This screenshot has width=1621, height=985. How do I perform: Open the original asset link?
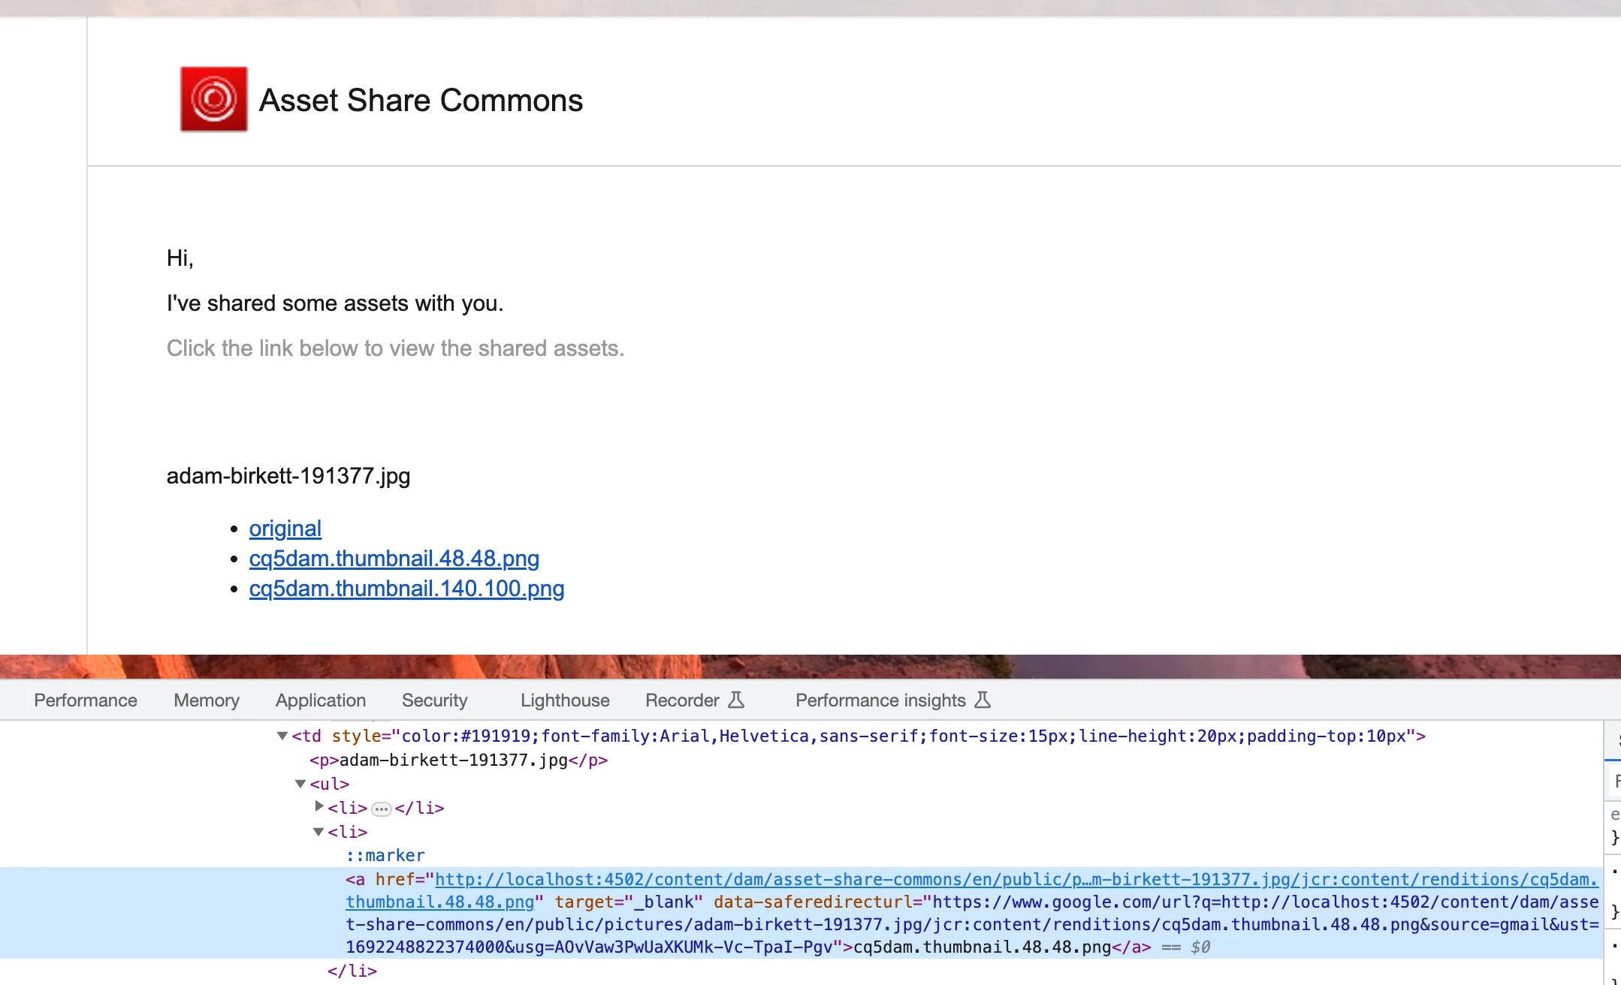coord(285,529)
